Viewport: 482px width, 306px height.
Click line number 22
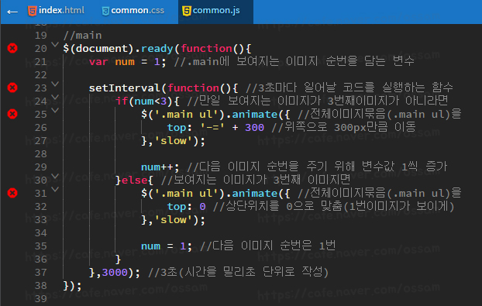[x=41, y=75]
